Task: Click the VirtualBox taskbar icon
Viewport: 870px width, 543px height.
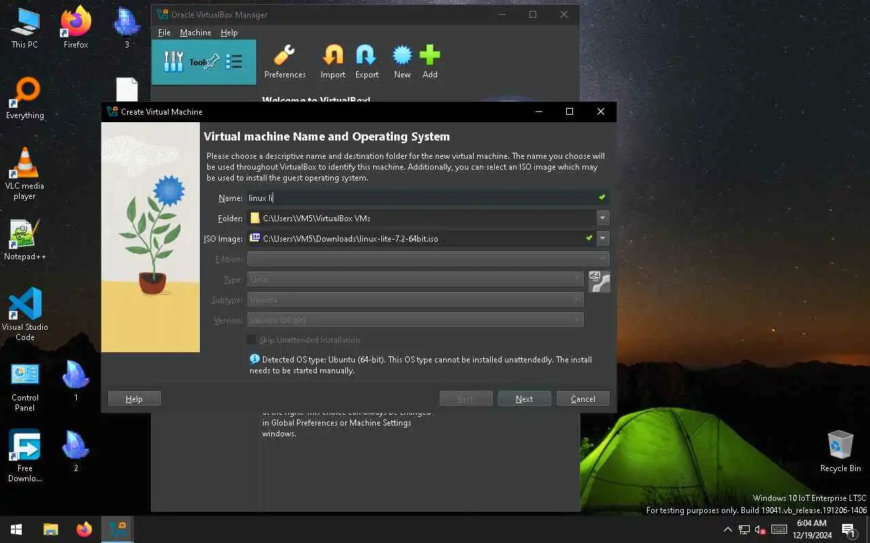Action: click(118, 529)
